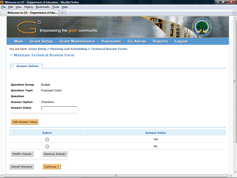
Task: Click the Proposed Costs question topic value
Action: pos(51,90)
